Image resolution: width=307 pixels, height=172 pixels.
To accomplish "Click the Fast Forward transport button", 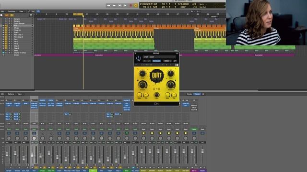I will 114,6.
